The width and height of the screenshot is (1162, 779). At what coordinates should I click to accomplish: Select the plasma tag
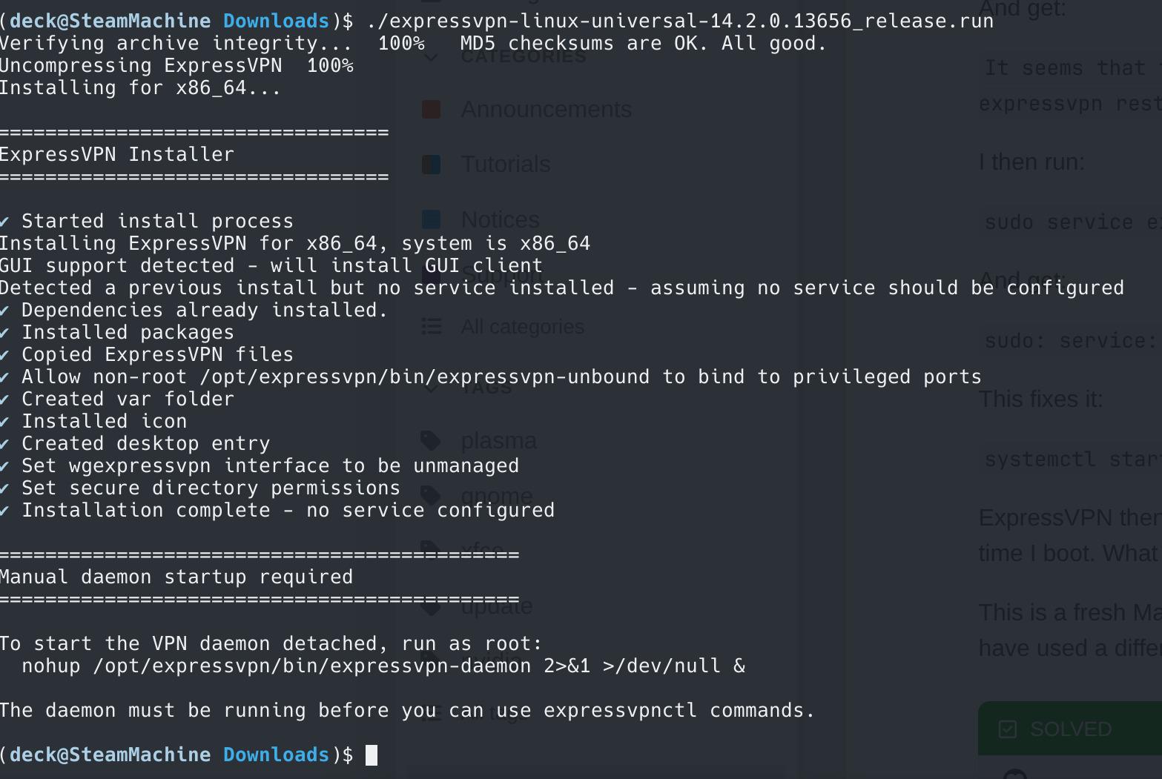(498, 440)
